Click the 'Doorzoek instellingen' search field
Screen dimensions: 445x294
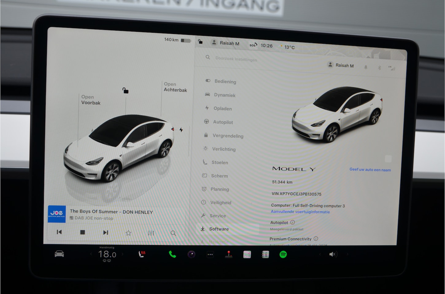tap(236, 59)
